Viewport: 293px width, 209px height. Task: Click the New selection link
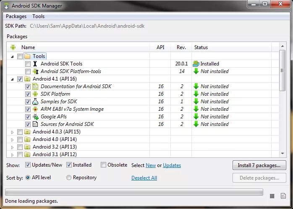click(151, 165)
